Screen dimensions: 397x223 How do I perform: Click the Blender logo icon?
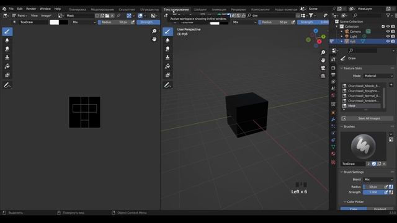[4, 9]
